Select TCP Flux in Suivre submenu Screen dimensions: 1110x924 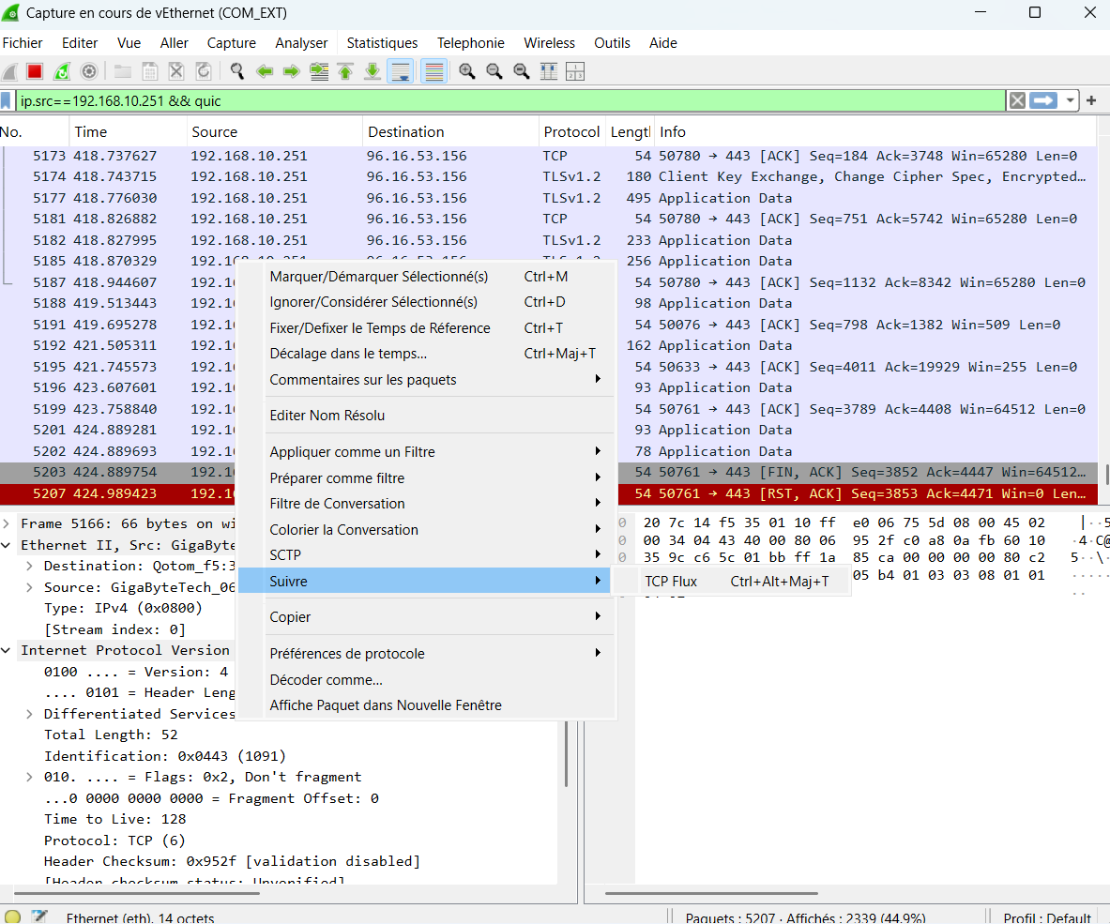pos(671,582)
